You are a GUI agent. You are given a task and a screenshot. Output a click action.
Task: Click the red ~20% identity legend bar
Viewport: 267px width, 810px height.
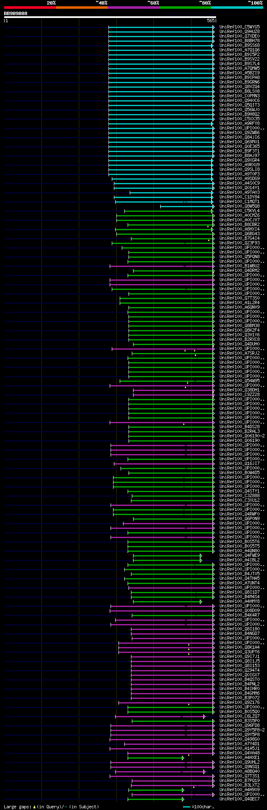point(30,8)
